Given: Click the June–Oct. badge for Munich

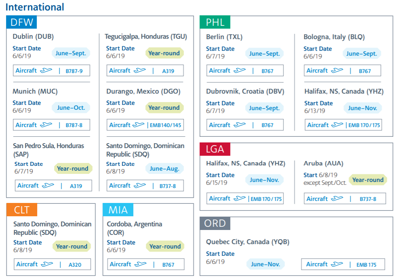Looking at the screenshot, I should pyautogui.click(x=71, y=108).
